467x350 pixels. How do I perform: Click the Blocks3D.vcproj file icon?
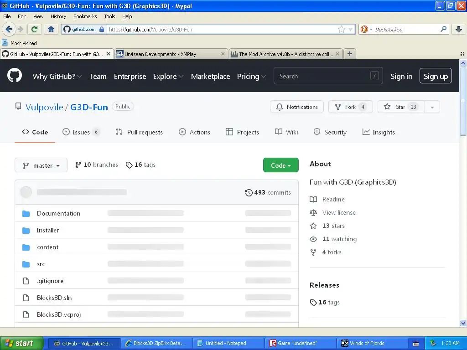(26, 314)
